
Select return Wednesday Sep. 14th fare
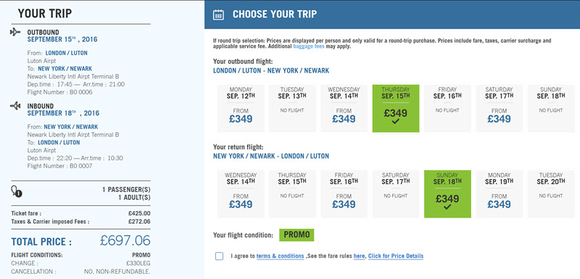coord(241,194)
